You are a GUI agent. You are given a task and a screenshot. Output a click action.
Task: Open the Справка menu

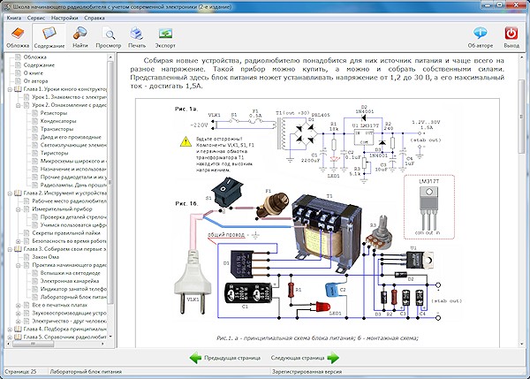point(95,18)
